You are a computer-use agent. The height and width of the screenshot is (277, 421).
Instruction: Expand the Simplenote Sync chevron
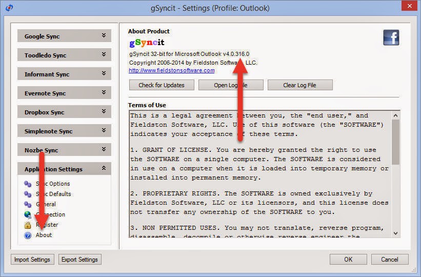pyautogui.click(x=104, y=130)
